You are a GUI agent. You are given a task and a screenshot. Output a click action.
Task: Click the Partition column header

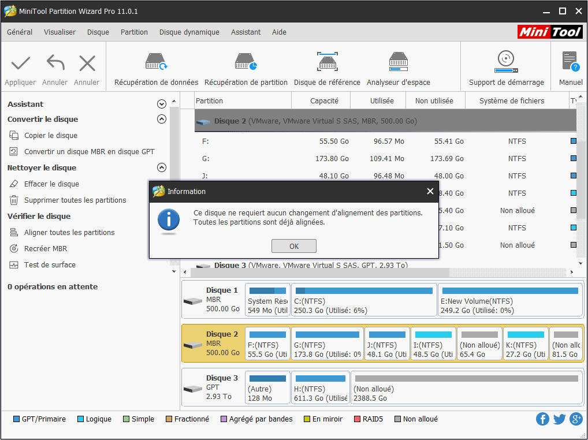click(x=243, y=101)
